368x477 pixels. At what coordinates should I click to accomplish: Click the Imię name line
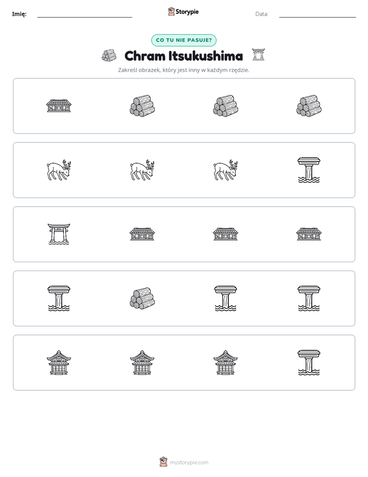pyautogui.click(x=85, y=17)
